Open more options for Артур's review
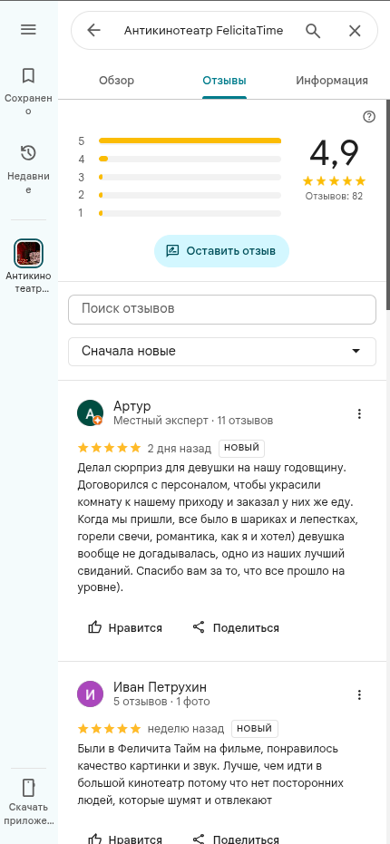The image size is (390, 844). 359,414
